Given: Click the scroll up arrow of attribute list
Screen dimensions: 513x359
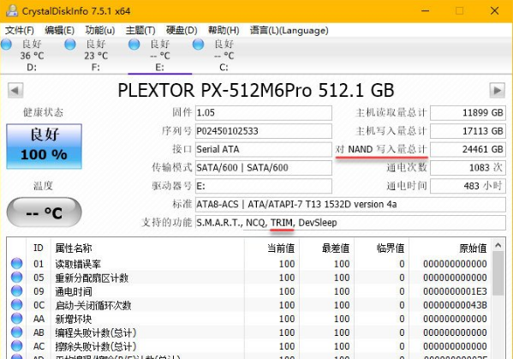Looking at the screenshot, I should [498, 245].
